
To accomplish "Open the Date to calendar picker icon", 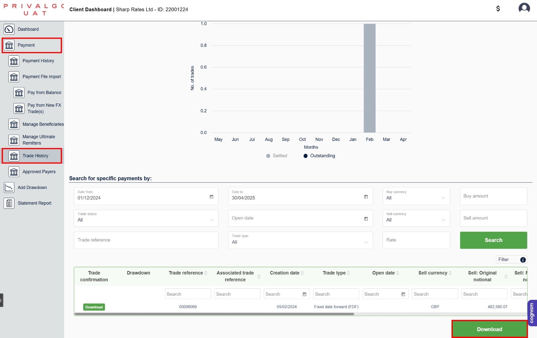I will click(x=366, y=197).
